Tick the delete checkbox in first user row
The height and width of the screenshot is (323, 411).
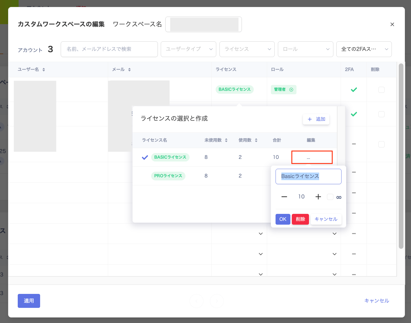pos(381,90)
